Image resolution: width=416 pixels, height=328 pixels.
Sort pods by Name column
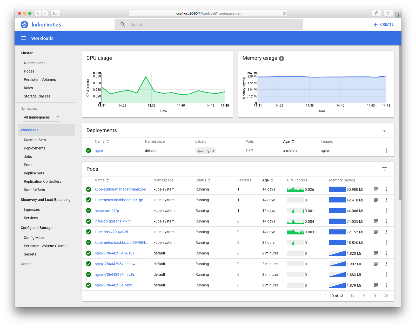point(102,180)
